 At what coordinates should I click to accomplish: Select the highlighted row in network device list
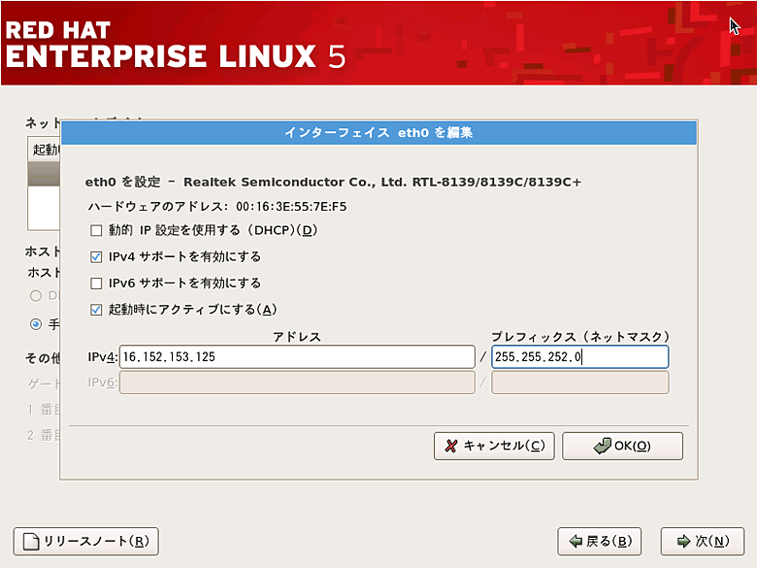point(45,173)
